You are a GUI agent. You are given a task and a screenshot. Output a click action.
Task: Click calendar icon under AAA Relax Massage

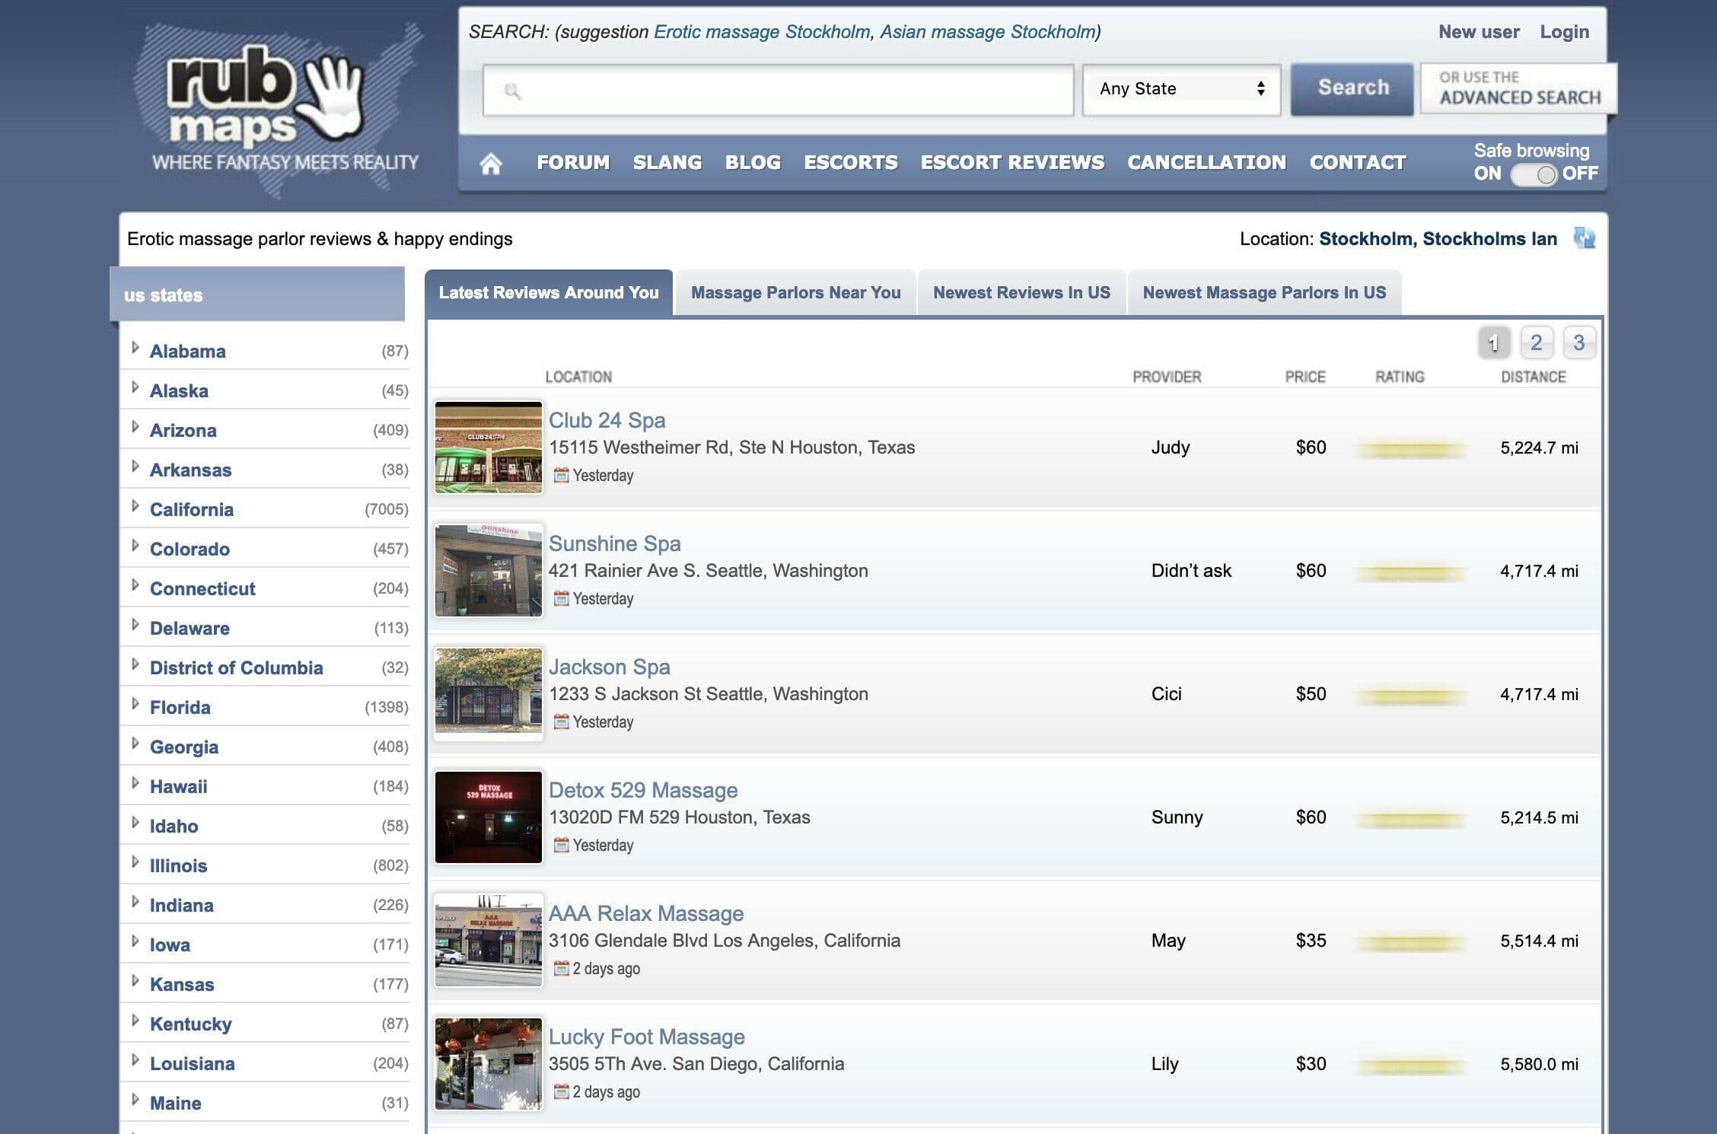561,968
